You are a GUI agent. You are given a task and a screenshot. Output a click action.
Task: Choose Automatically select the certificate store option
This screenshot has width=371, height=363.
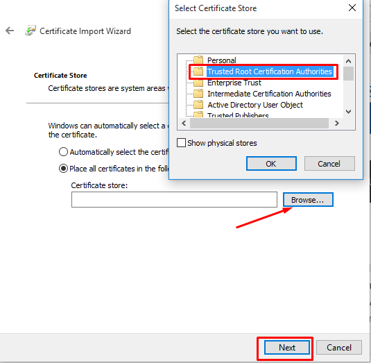tap(63, 152)
